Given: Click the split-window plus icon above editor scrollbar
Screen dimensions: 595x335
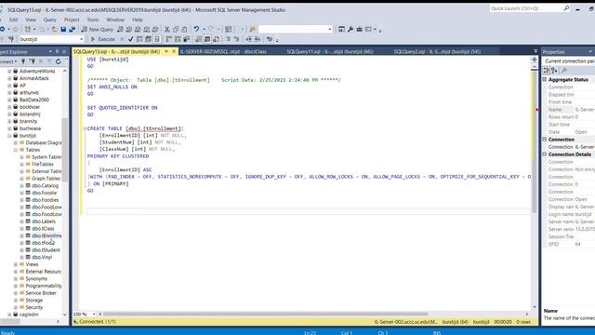Looking at the screenshot, I should pyautogui.click(x=535, y=60).
